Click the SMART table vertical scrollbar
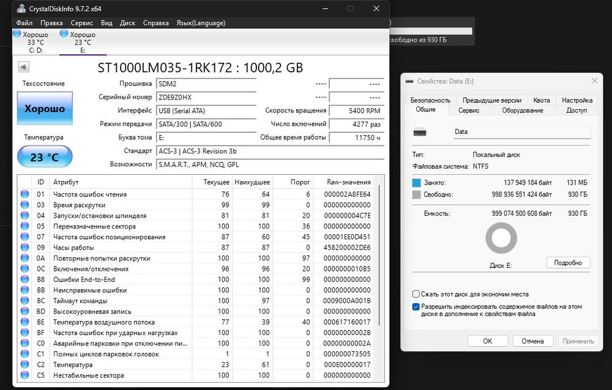Viewport: 612px width, 390px height. pyautogui.click(x=379, y=256)
